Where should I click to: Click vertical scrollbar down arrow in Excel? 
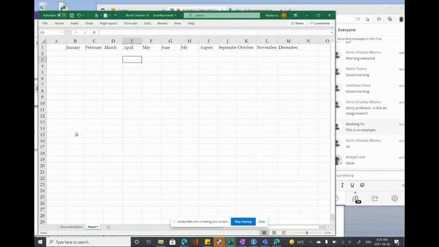332,222
